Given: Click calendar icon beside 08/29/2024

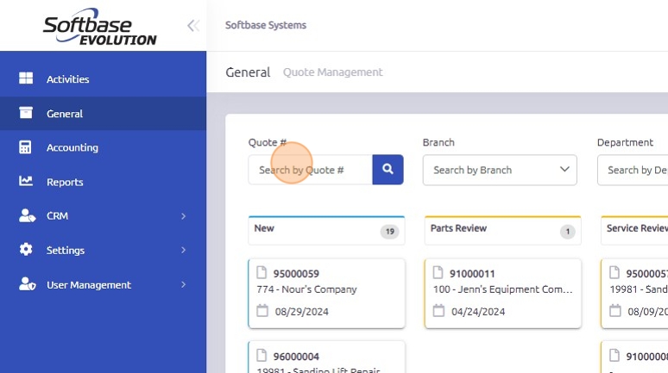Looking at the screenshot, I should (x=262, y=311).
